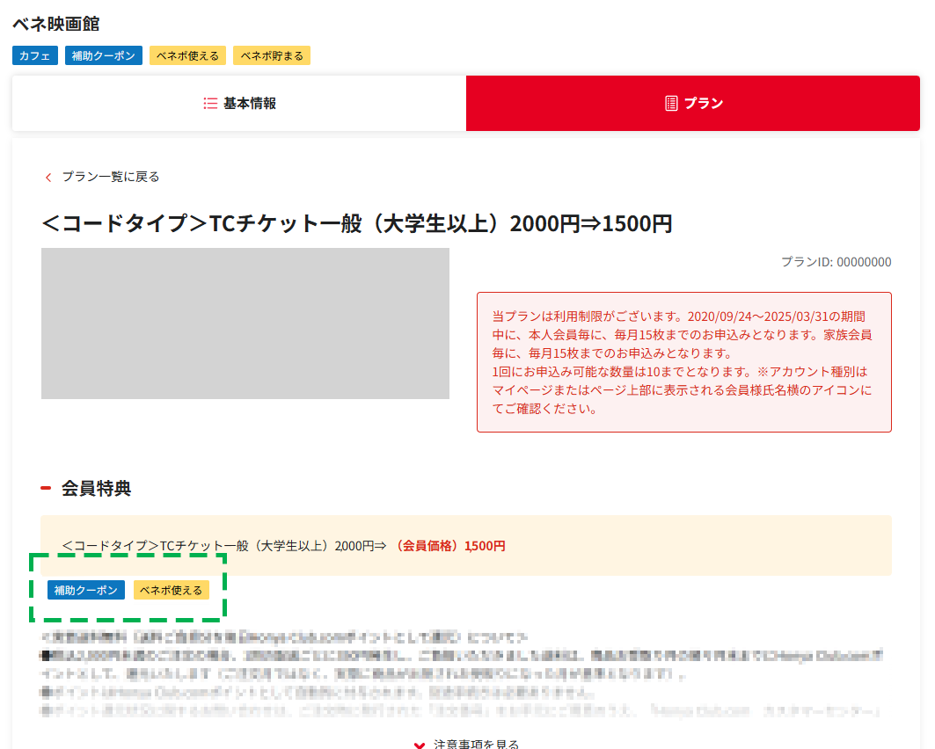
Task: Select the blue カフェ category badge
Action: click(34, 55)
